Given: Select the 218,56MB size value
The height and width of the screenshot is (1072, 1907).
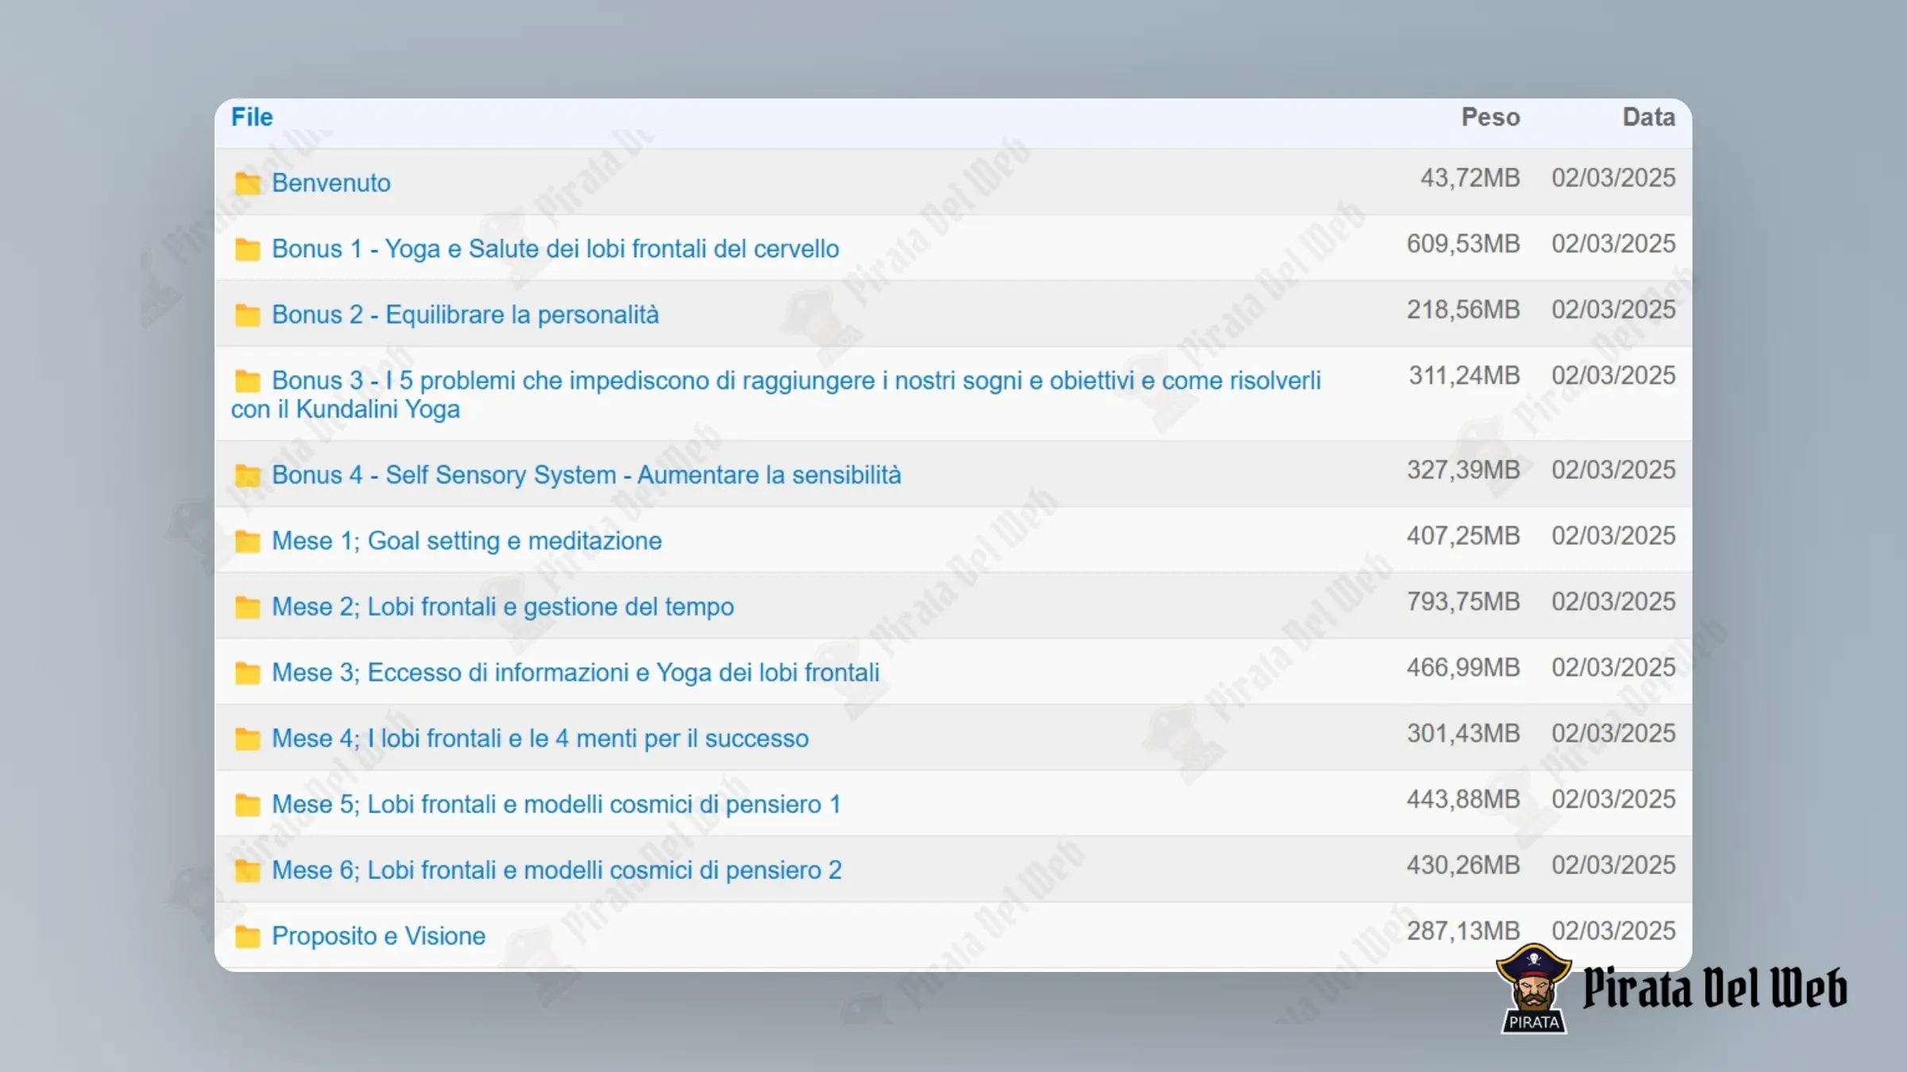Looking at the screenshot, I should point(1464,310).
